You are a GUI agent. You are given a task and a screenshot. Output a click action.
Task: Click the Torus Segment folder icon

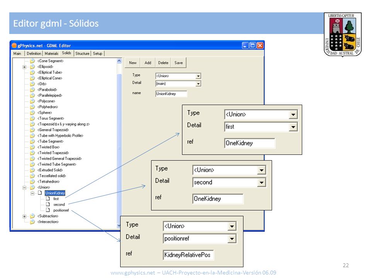click(x=32, y=119)
